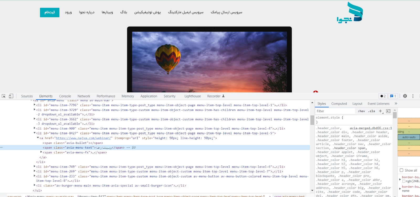Show more Styles pane tabs with chevron
Screen dimensions: 420x197
[396, 104]
